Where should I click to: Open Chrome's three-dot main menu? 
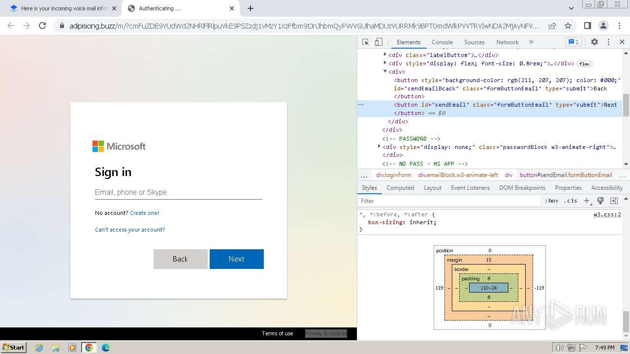[619, 26]
